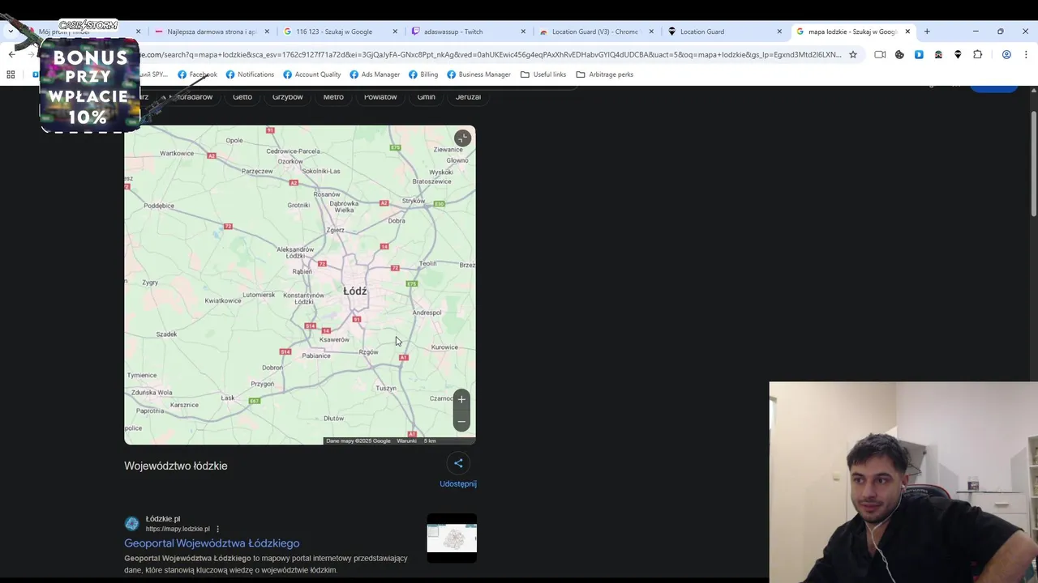The image size is (1038, 583).
Task: Close the 'adaswassup - Twitch' tab
Action: (x=523, y=32)
